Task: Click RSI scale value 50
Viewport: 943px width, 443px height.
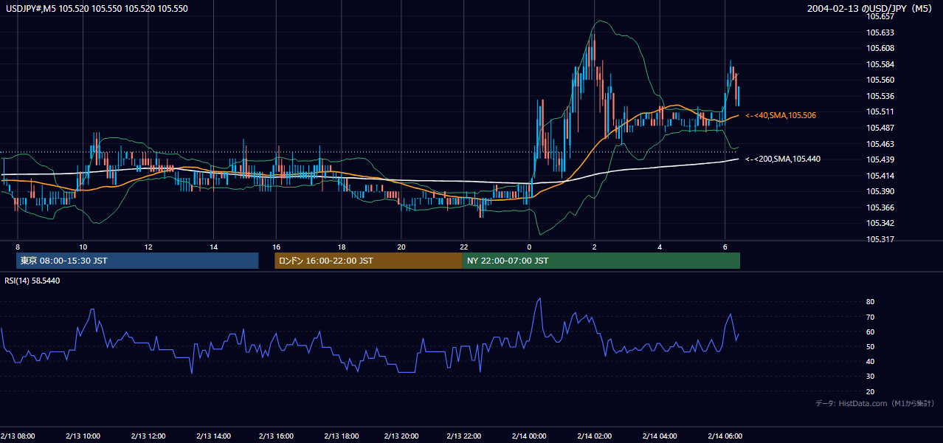Action: pyautogui.click(x=871, y=346)
